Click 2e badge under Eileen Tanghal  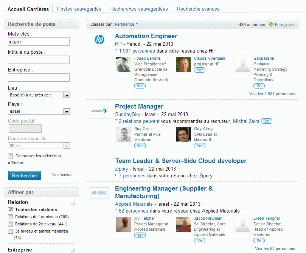coord(259,241)
